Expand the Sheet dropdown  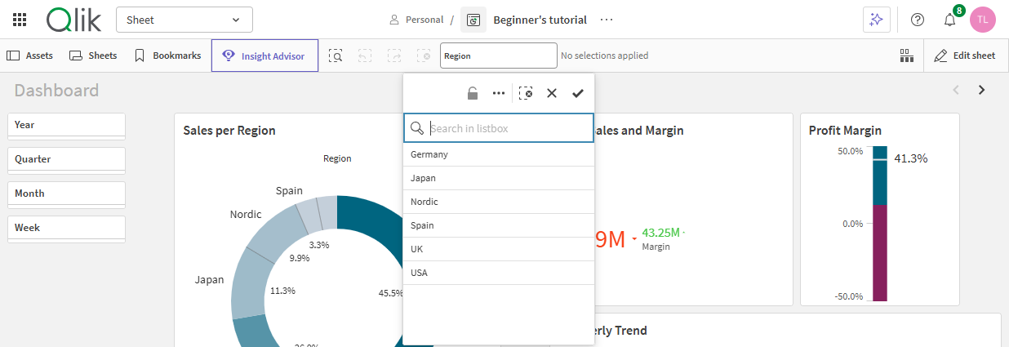pyautogui.click(x=184, y=20)
